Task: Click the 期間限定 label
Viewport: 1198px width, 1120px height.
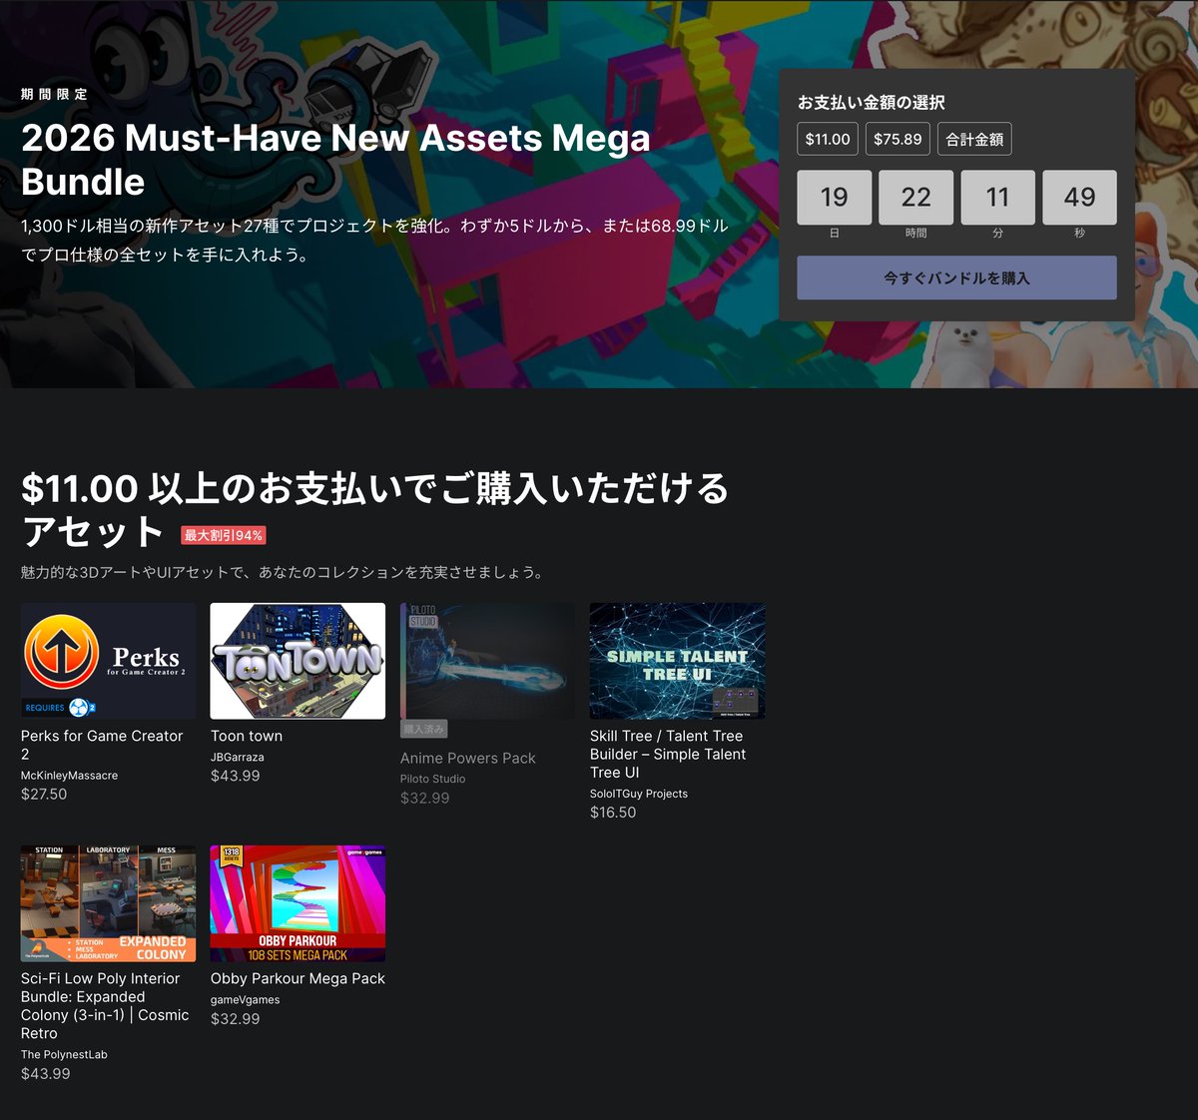Action: coord(54,94)
